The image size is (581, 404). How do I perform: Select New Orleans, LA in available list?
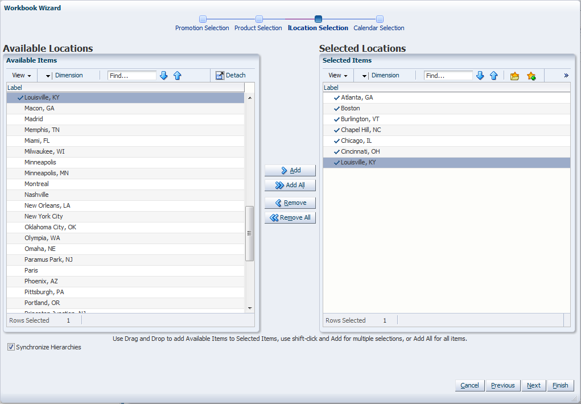pyautogui.click(x=125, y=205)
